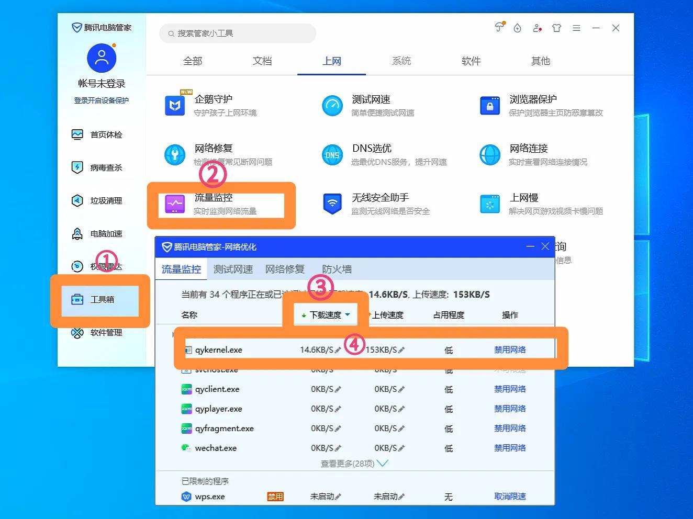The image size is (693, 519).
Task: Switch to the 系统 tab
Action: [x=401, y=61]
